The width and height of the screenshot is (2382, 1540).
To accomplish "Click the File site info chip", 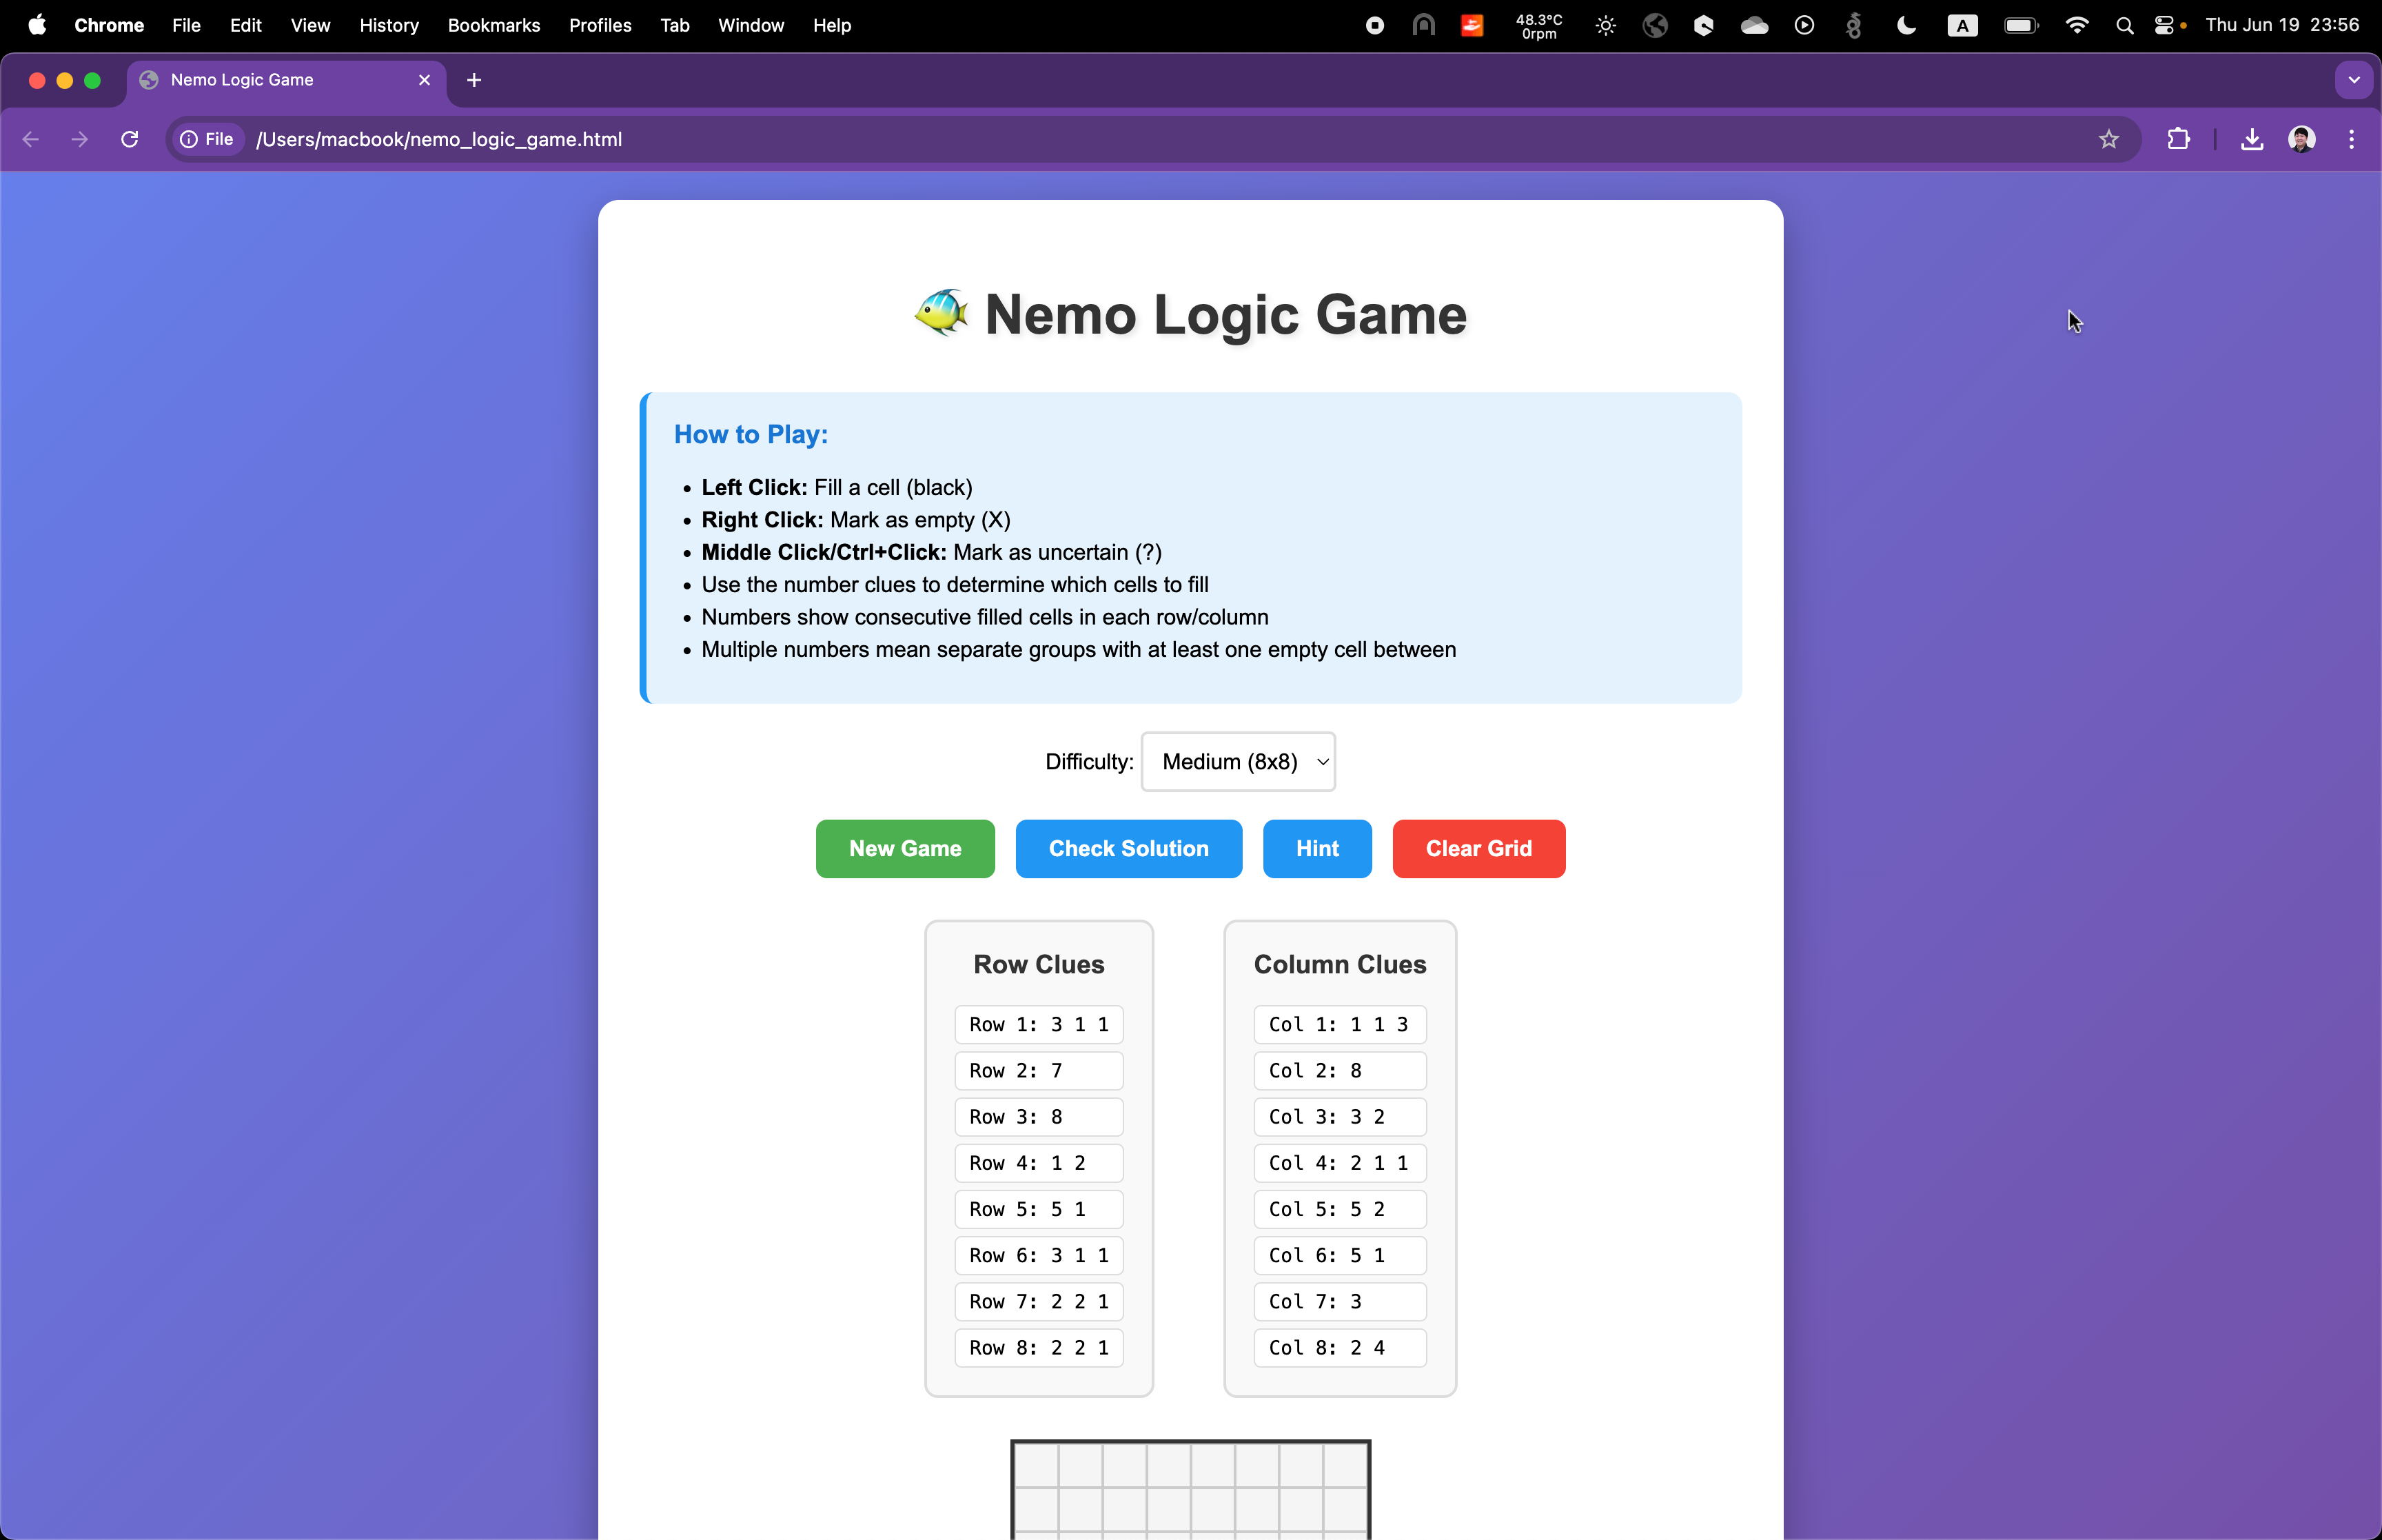I will pyautogui.click(x=207, y=139).
